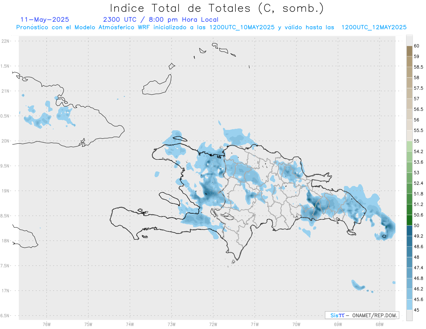
Task: Click the '51.8' value on the color scale
Action: point(418,194)
